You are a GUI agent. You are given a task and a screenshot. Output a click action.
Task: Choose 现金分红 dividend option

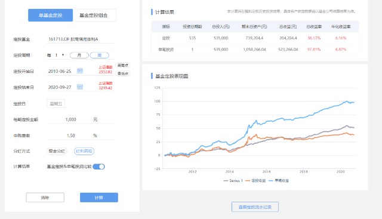pyautogui.click(x=57, y=151)
